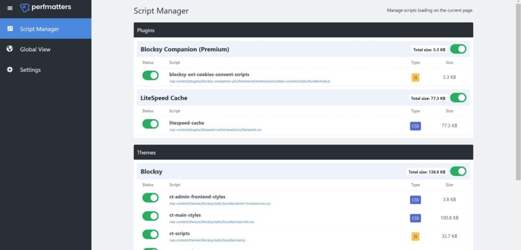Click the JS badge for blocksy-ext-cookies-consent-scripts
521x250 pixels.
pos(415,77)
